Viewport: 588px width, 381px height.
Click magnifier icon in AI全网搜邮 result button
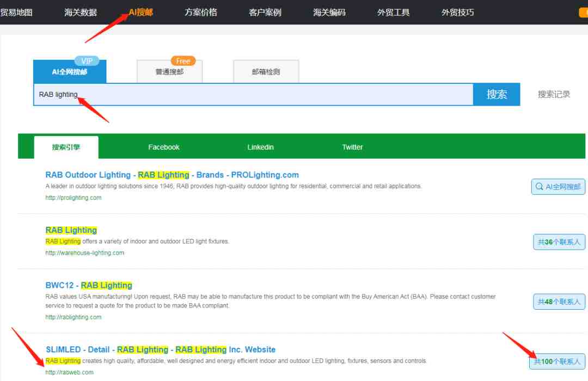[x=539, y=187]
